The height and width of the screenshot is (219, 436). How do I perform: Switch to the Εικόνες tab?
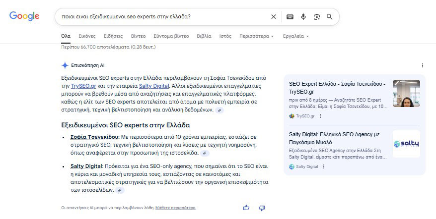pos(87,36)
